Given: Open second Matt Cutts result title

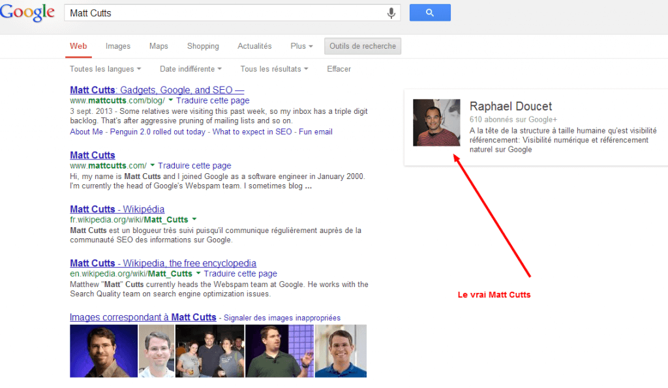Looking at the screenshot, I should click(93, 155).
